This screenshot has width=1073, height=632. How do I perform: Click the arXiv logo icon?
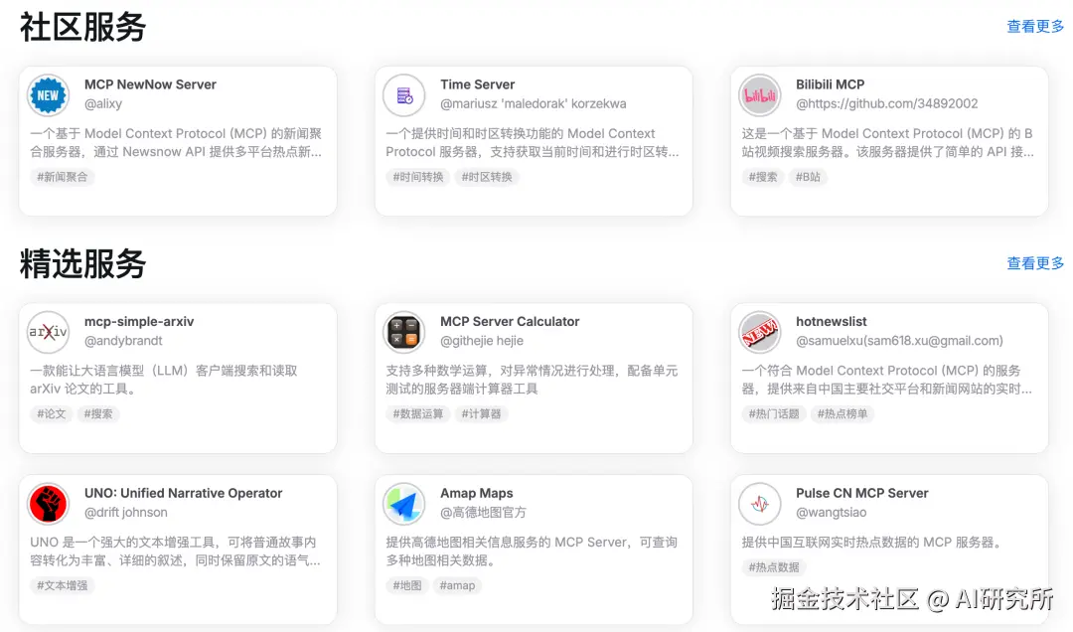(x=48, y=332)
